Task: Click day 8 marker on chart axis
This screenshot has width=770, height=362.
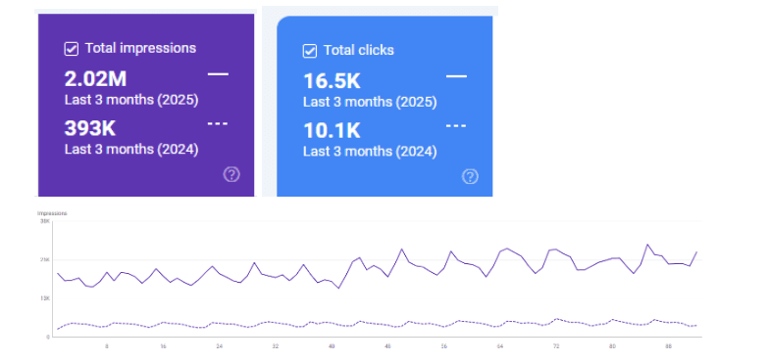Action: (x=107, y=346)
